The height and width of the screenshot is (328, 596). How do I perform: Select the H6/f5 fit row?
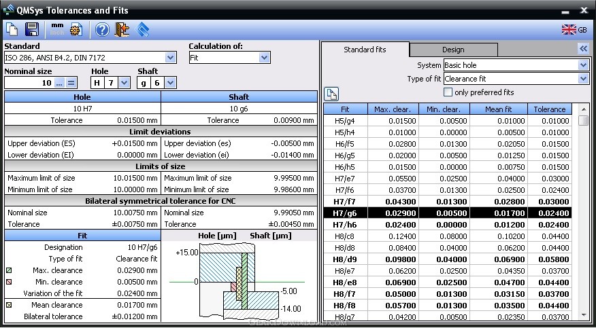[448, 144]
